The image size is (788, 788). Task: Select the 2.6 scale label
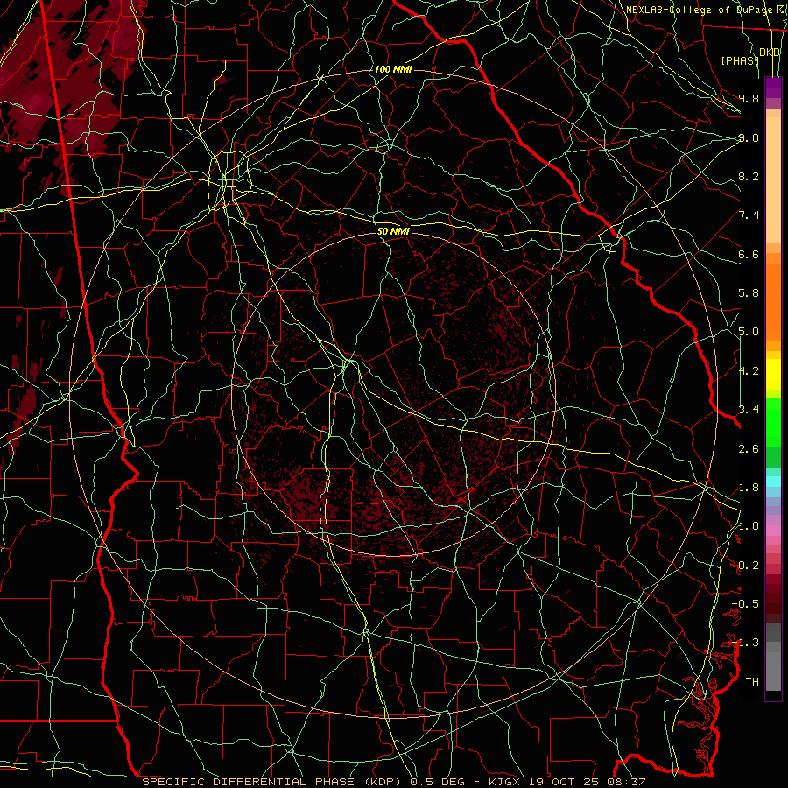pos(749,449)
